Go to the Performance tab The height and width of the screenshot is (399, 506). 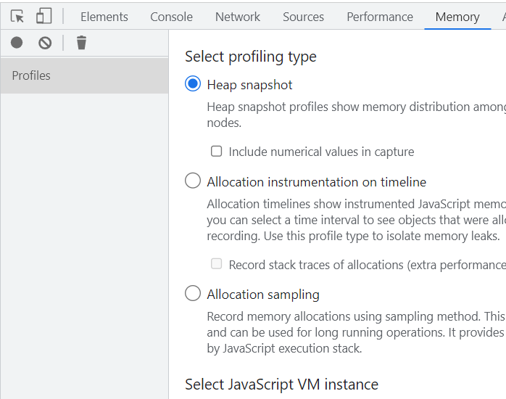(x=379, y=17)
